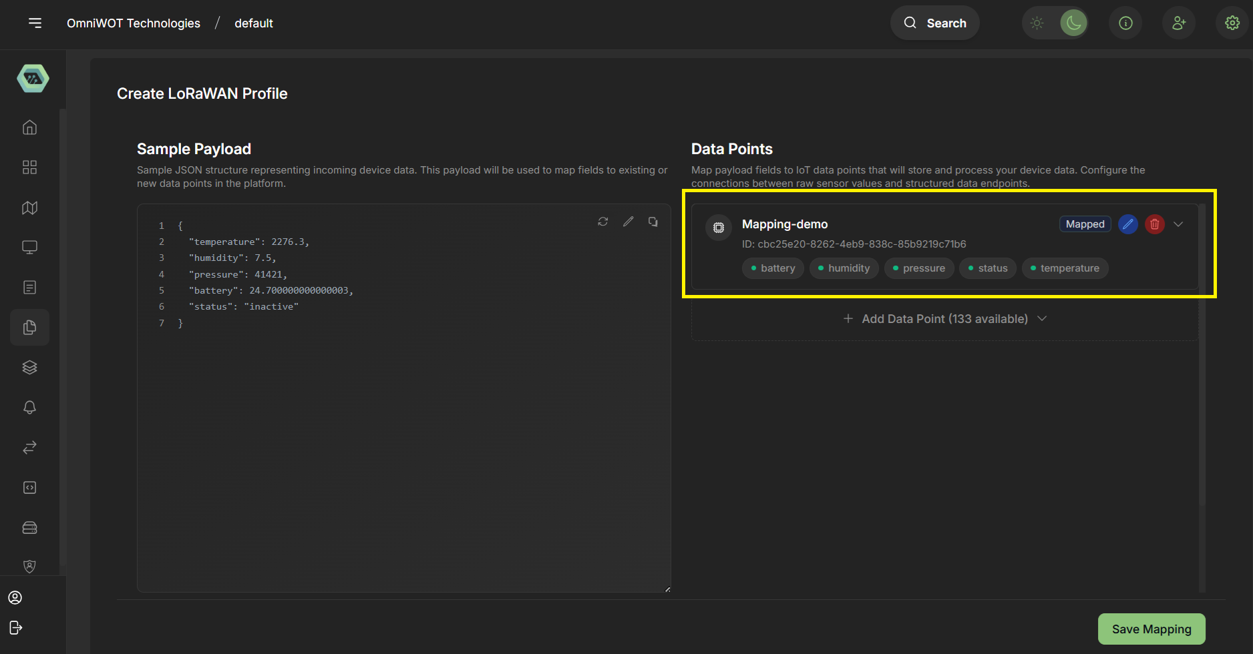Select the Layers icon in the sidebar
The width and height of the screenshot is (1253, 654).
(29, 367)
